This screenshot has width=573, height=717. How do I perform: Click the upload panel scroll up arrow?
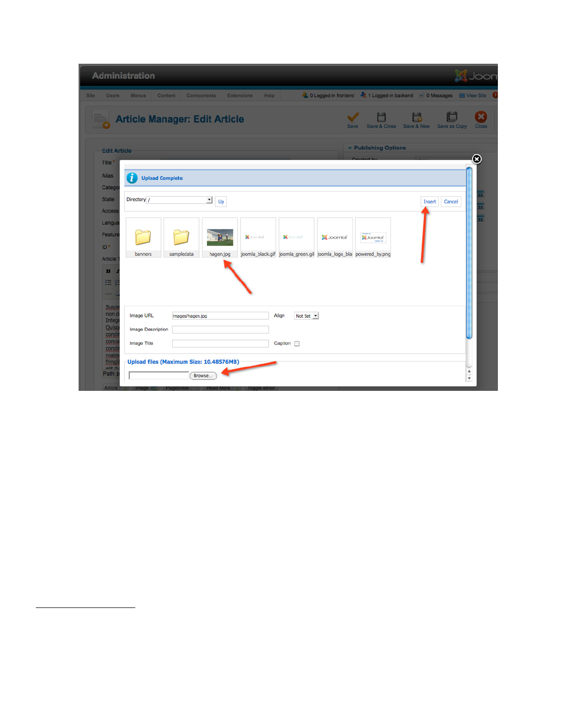(469, 371)
